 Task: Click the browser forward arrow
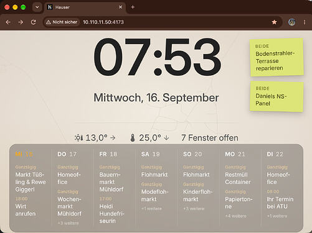pos(21,22)
